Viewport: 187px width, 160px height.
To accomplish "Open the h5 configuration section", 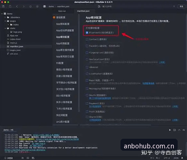I will (x=60, y=63).
